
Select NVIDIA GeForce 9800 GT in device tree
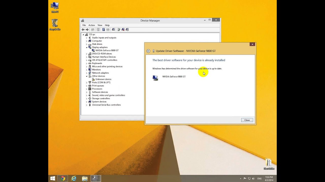pos(107,51)
